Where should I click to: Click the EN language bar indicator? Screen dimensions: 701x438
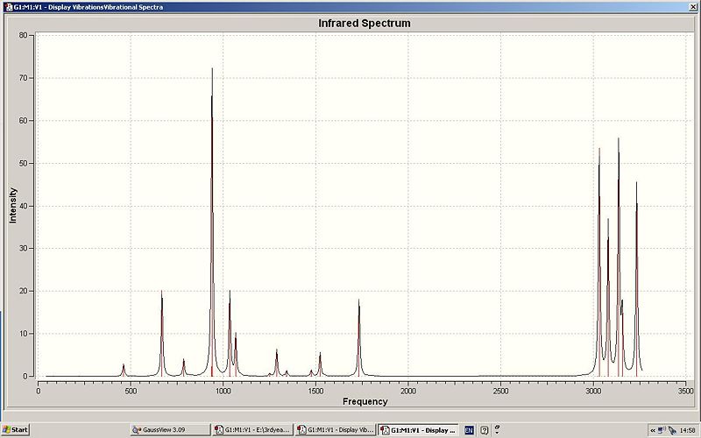469,430
